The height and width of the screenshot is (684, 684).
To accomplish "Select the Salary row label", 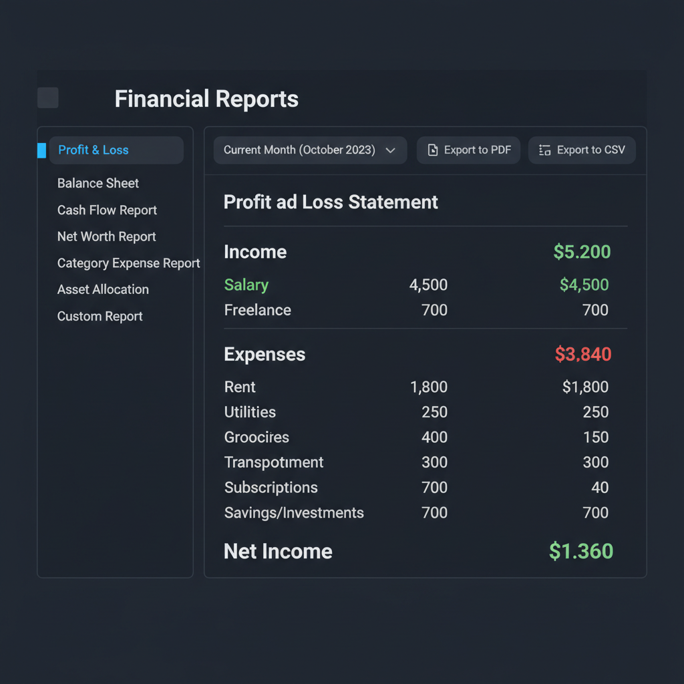I will point(246,285).
